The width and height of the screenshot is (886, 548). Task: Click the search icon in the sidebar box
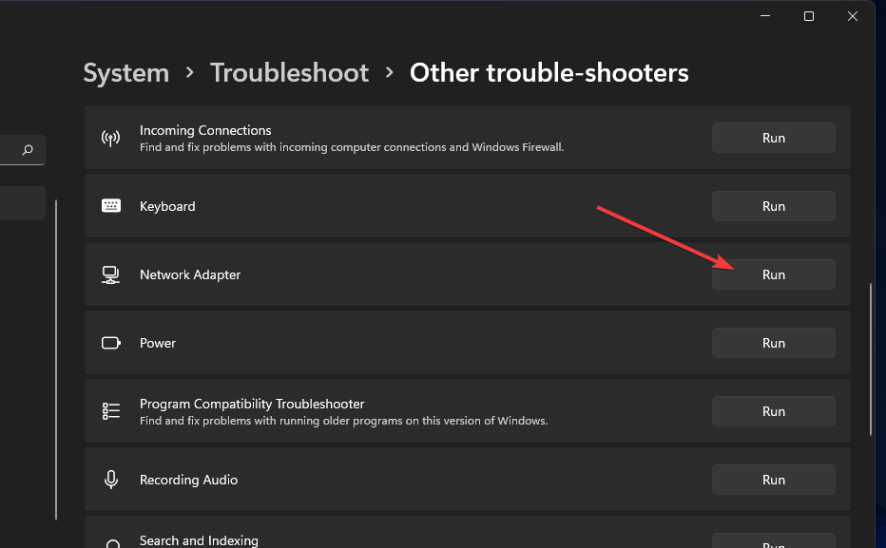point(28,150)
